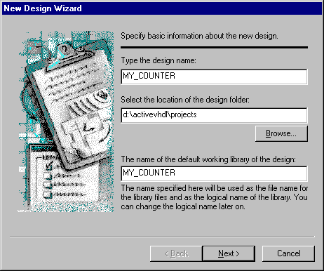Click the 'Specify basic information' heading text

tap(199, 36)
